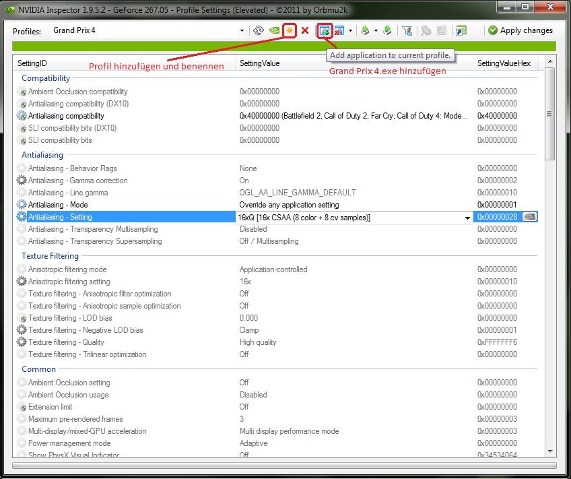
Task: Create application shortcut icon in toolbar
Action: pos(461,30)
